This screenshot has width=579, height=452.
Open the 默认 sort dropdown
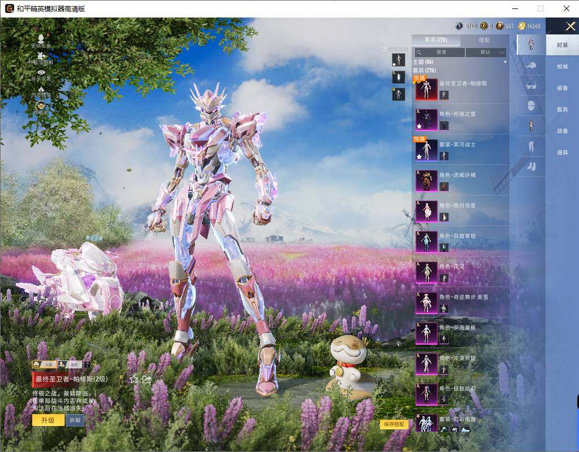coord(486,53)
